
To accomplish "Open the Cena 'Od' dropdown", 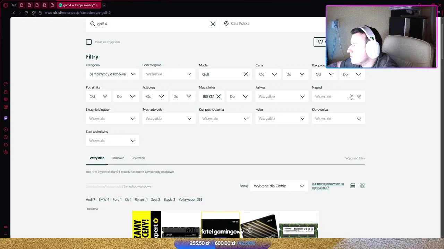I will pyautogui.click(x=268, y=74).
